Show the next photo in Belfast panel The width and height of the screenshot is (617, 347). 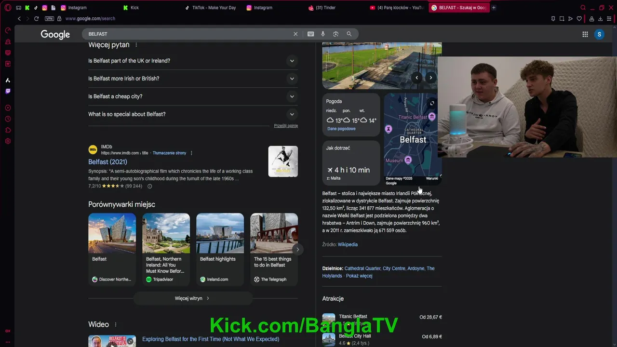(430, 78)
